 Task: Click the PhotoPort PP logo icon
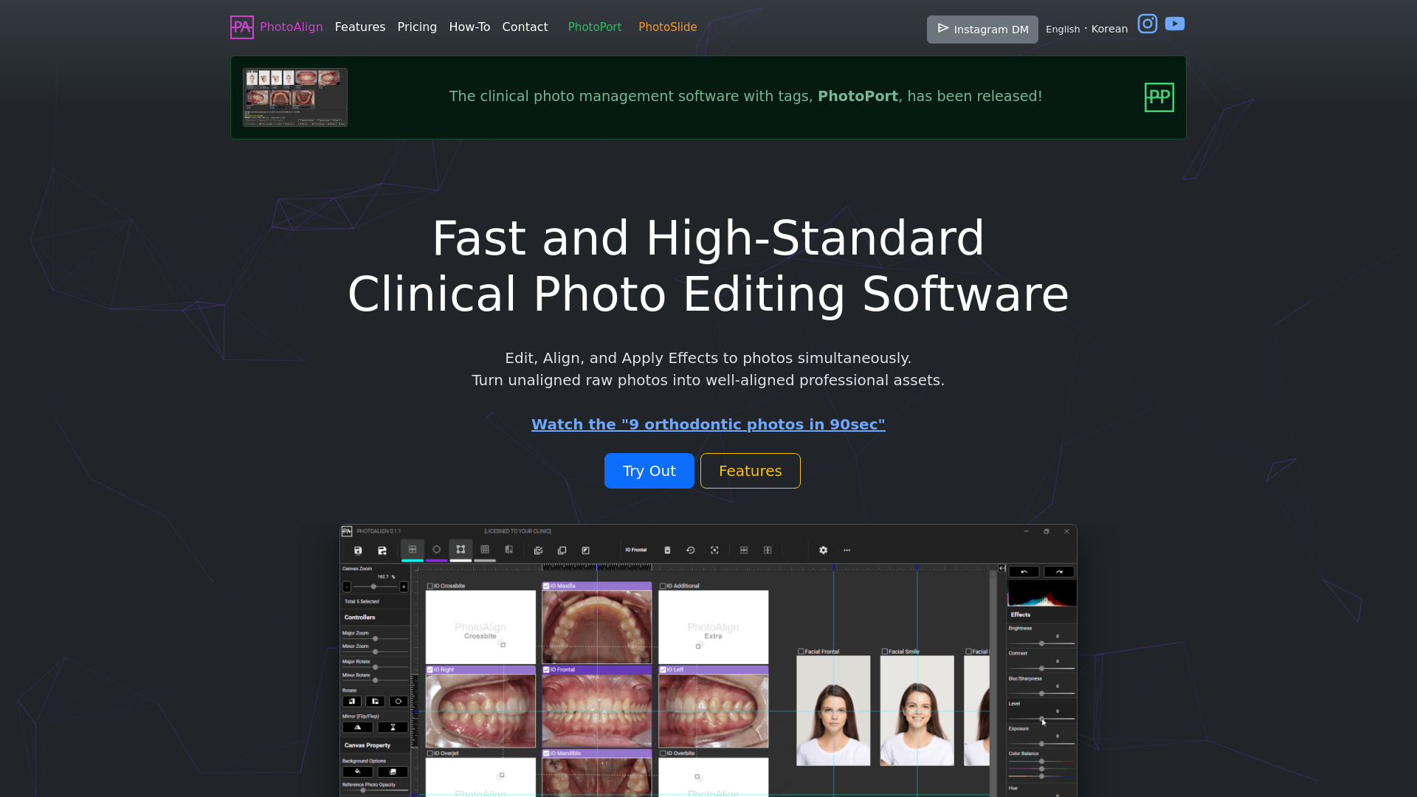1159,97
